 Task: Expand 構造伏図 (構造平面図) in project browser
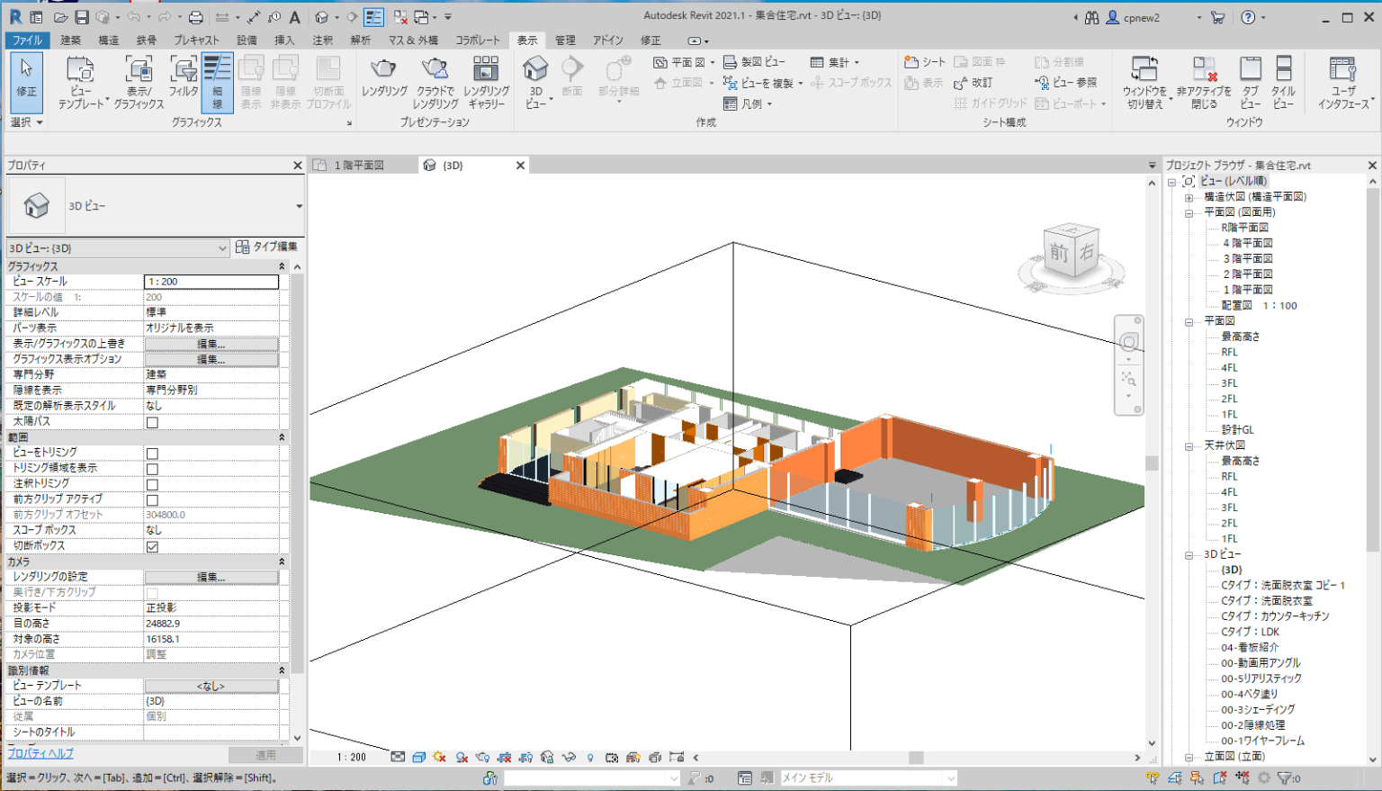pos(1187,196)
